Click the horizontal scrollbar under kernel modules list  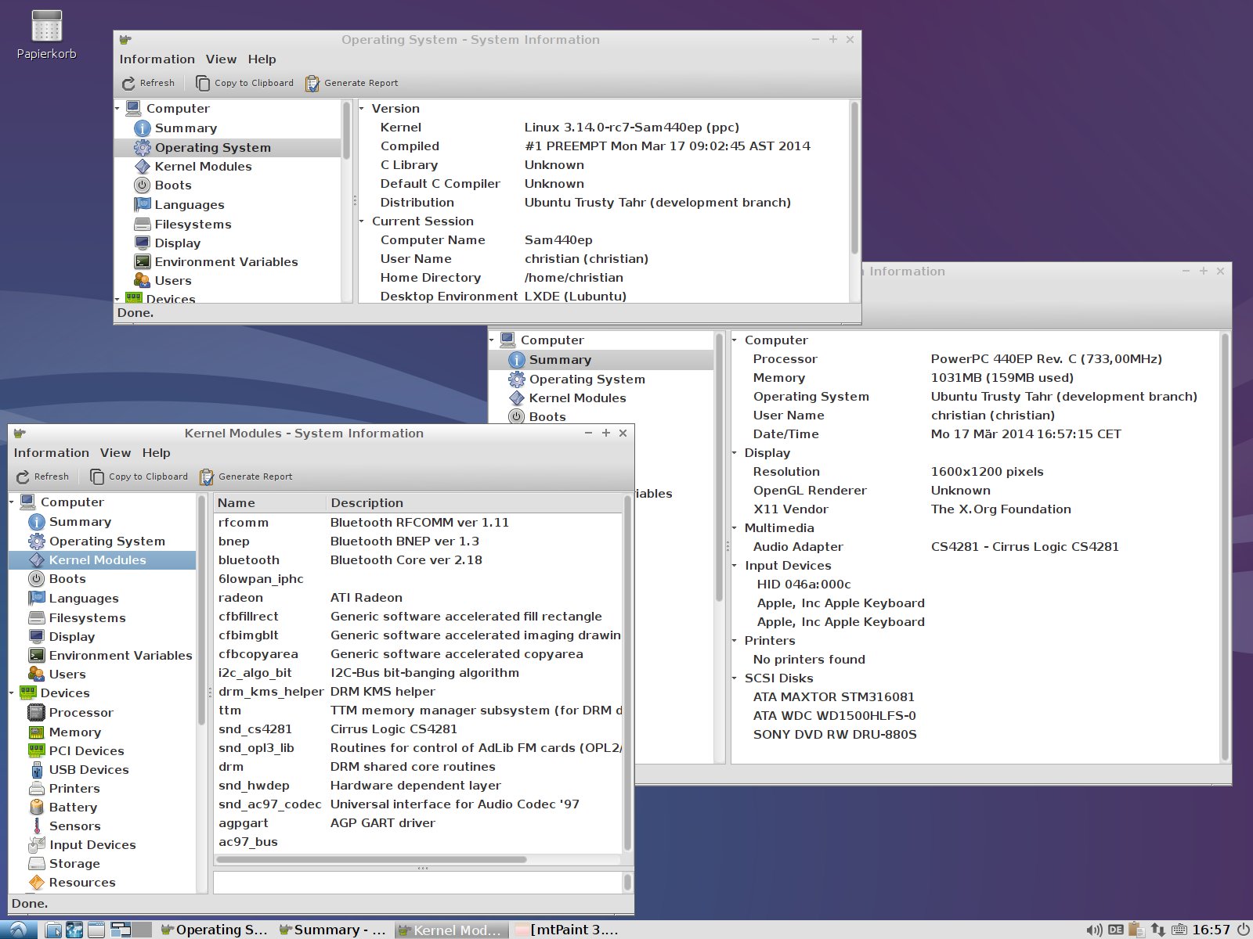pyautogui.click(x=372, y=859)
